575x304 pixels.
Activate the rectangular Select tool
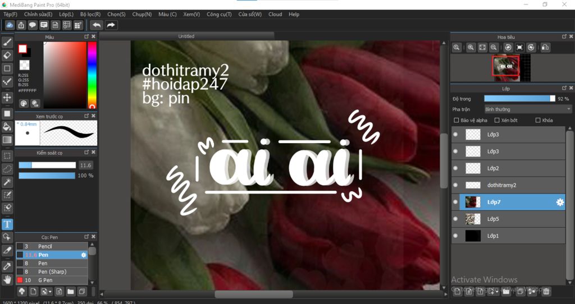click(7, 156)
